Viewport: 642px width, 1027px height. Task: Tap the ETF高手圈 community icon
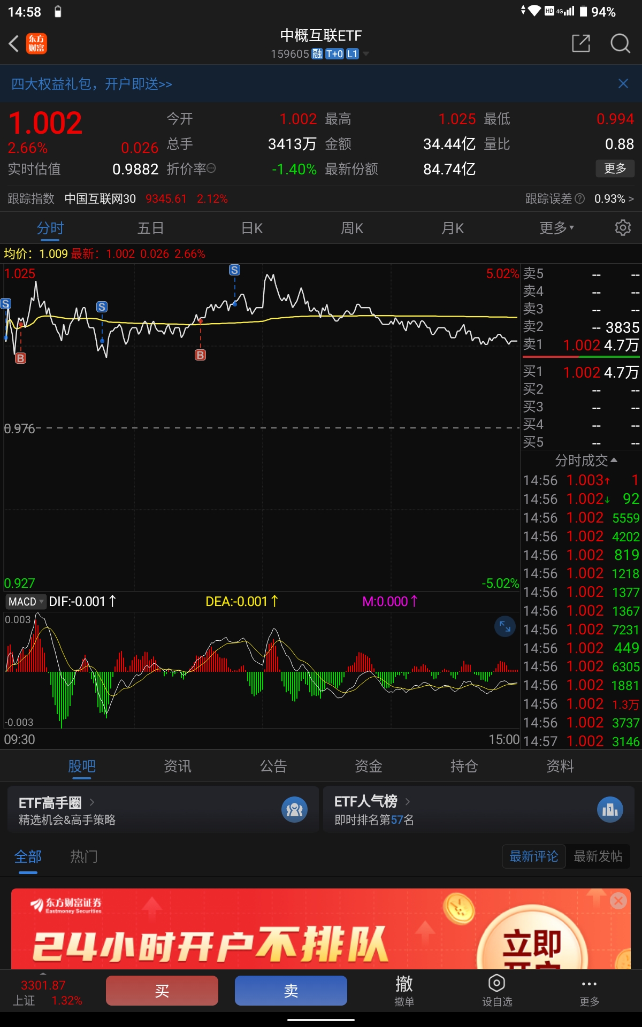[x=294, y=810]
